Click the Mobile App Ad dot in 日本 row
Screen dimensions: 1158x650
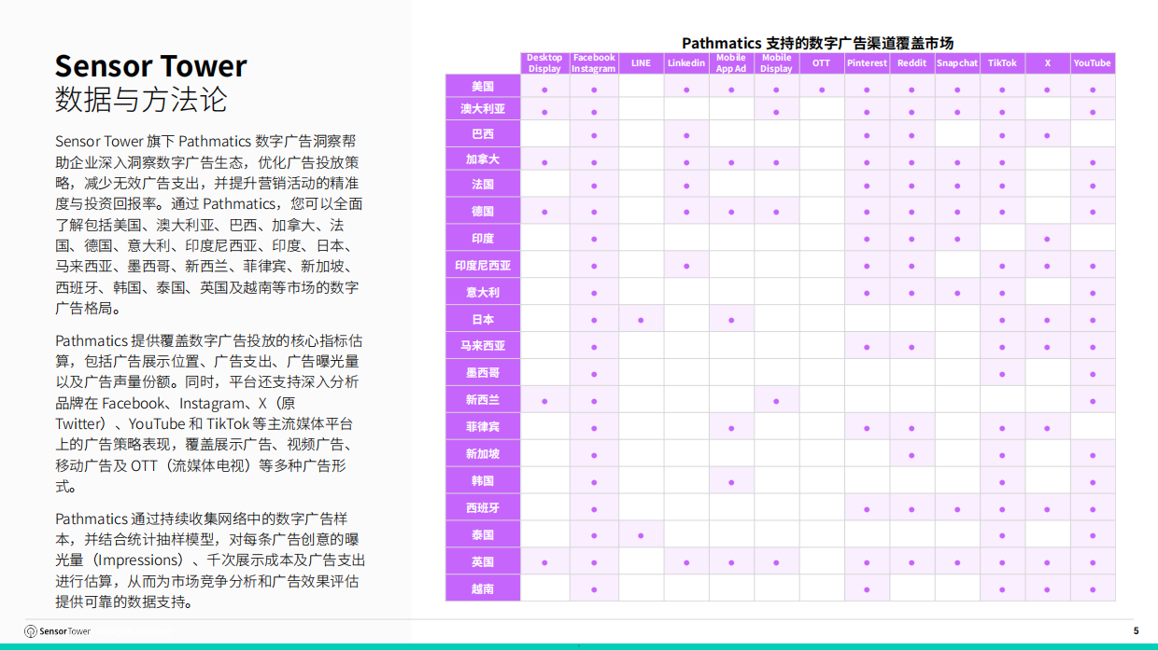[x=731, y=320]
